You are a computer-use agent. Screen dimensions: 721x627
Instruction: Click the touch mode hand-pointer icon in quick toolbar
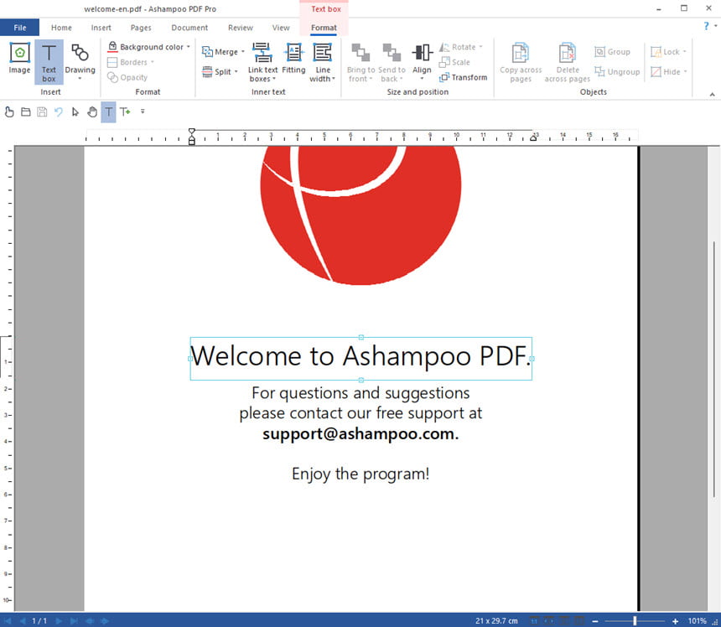click(9, 111)
